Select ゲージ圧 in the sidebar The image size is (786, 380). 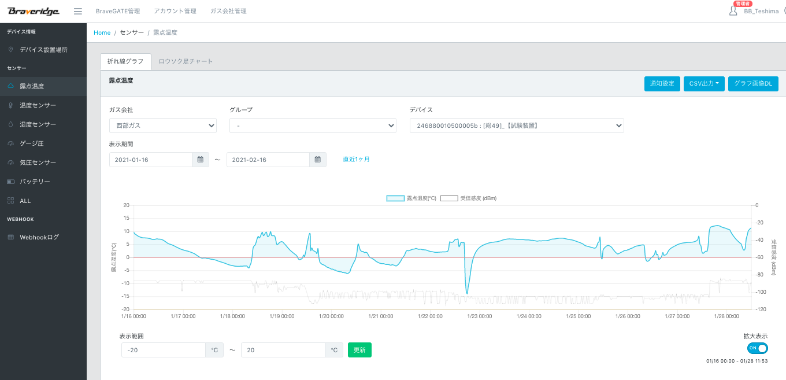43,143
